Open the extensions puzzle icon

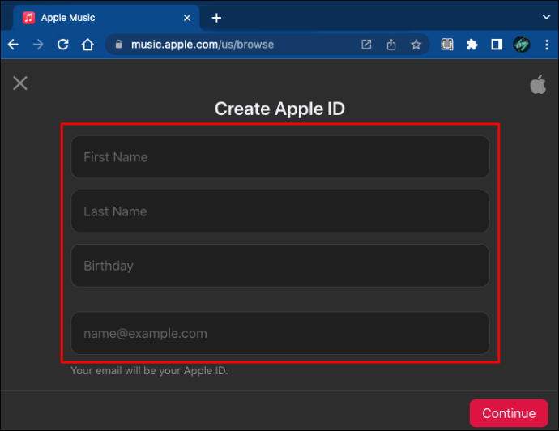tap(472, 45)
